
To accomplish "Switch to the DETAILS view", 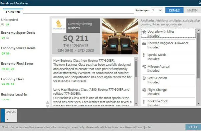I will pyautogui.click(x=174, y=10).
